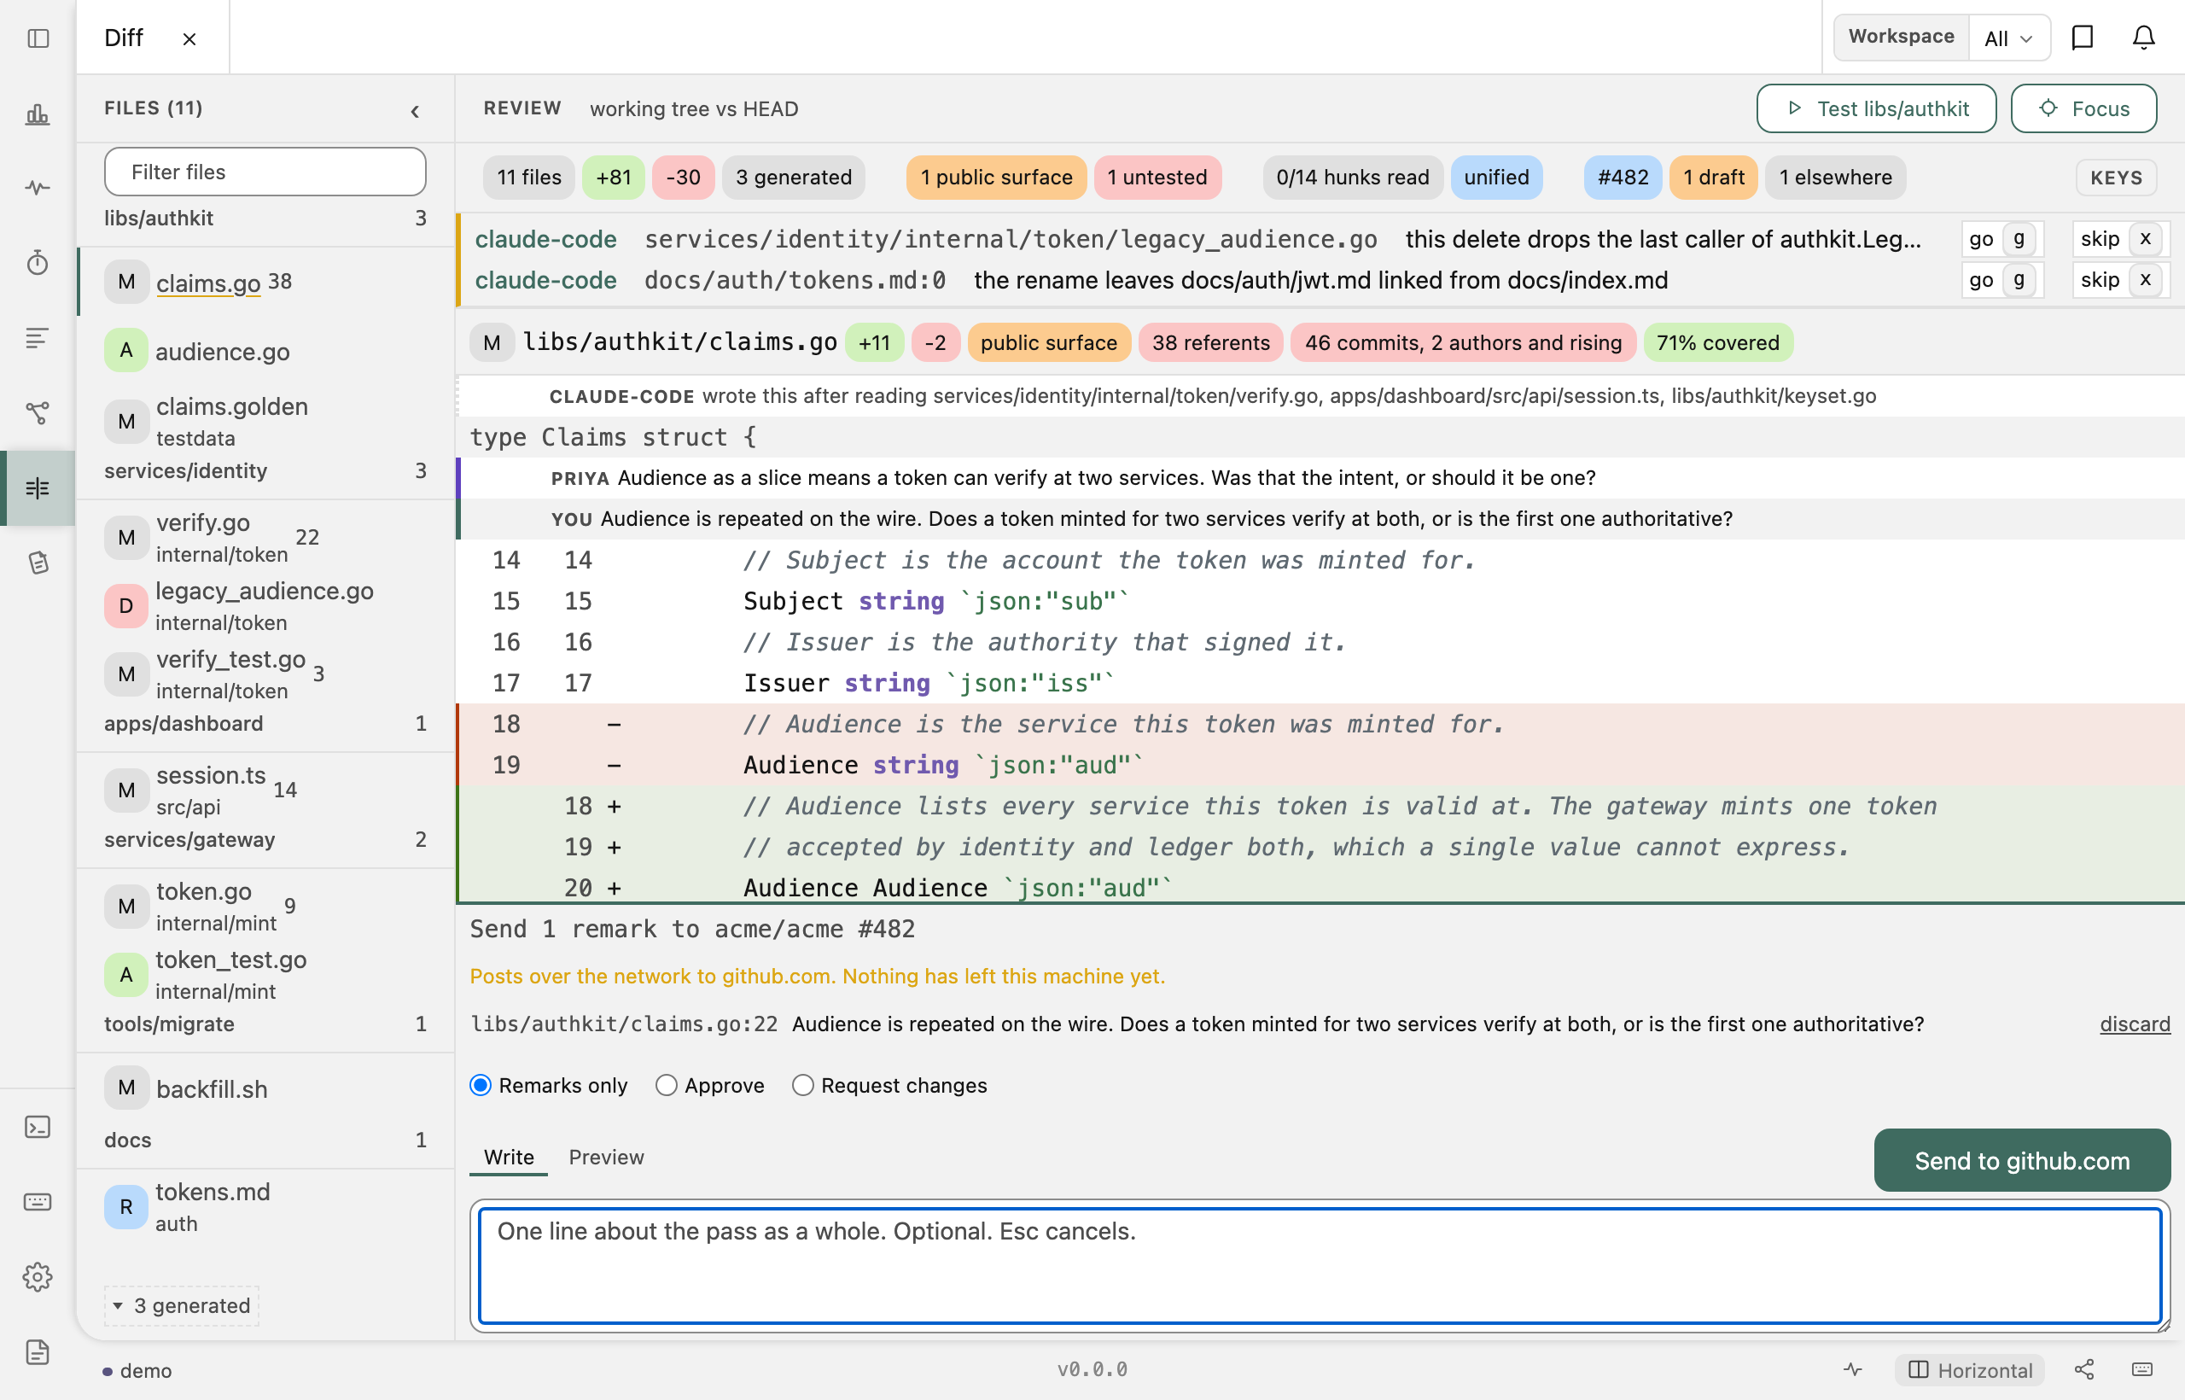Open pull request #482 pill
The width and height of the screenshot is (2185, 1400).
tap(1623, 178)
